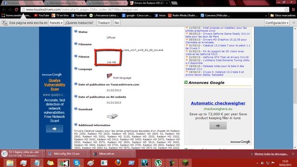Open the Cuevana Películas bookmark
297x167 pixels.
(215, 15)
